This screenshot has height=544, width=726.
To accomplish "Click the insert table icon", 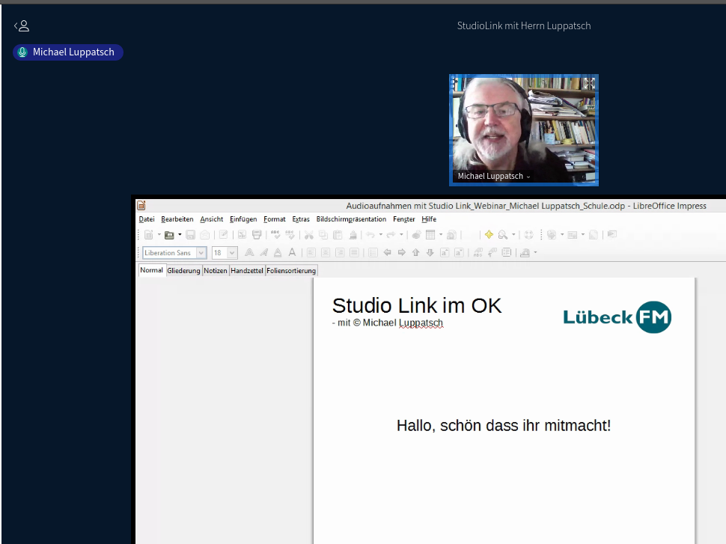I will [430, 235].
